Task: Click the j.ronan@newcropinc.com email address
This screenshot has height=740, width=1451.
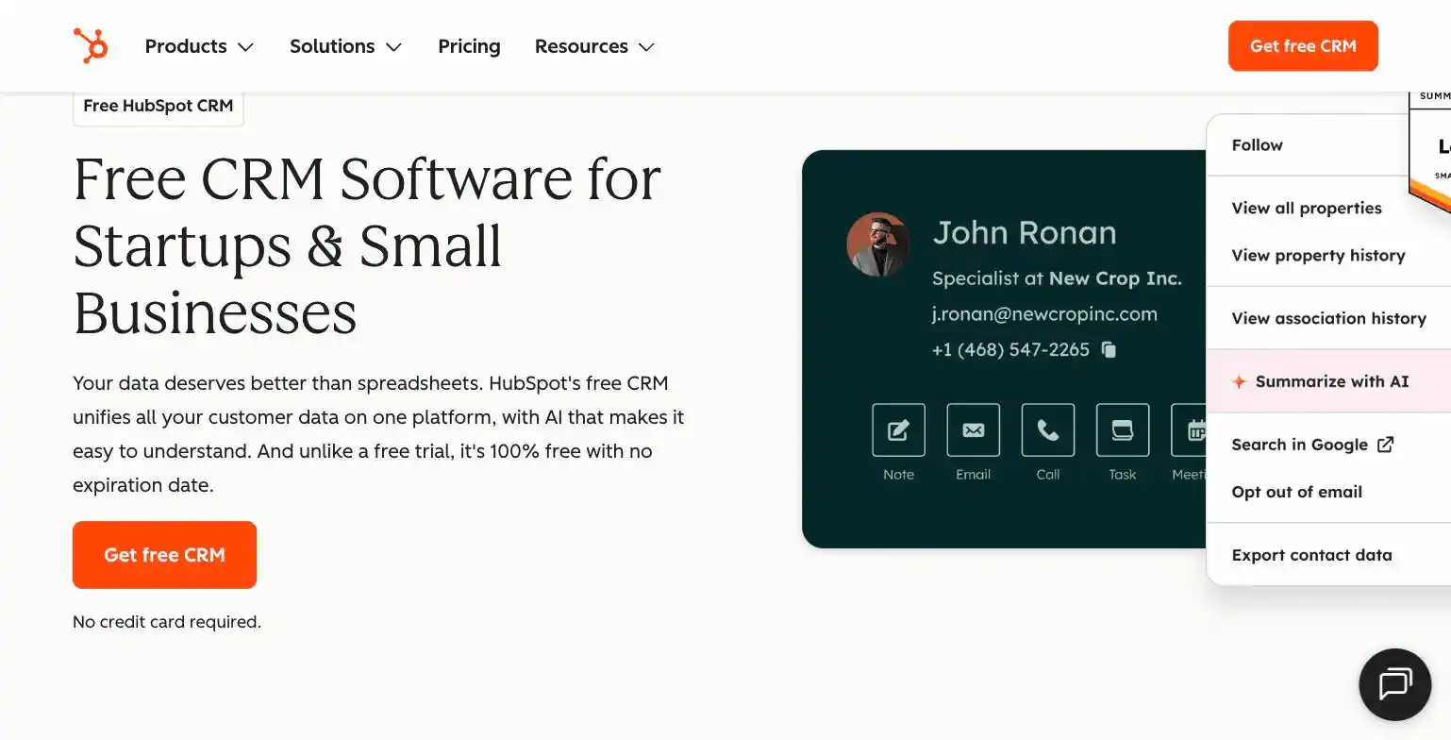Action: 1044,314
